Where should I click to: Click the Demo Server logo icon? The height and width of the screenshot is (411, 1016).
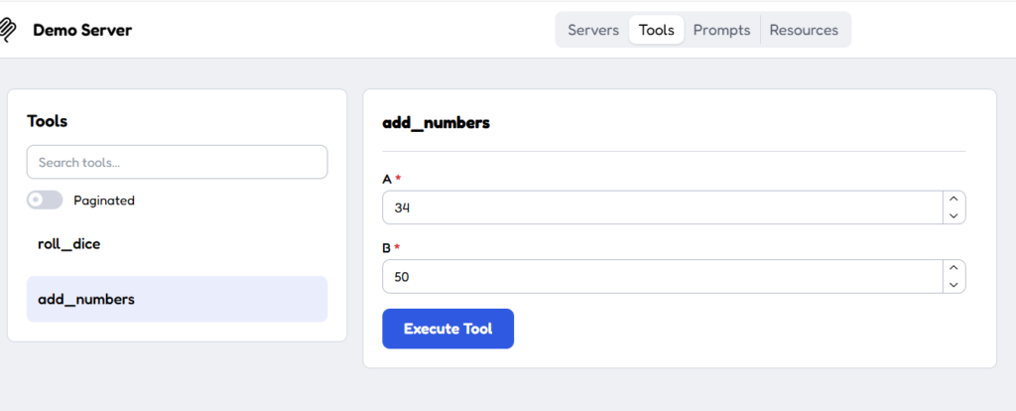(x=7, y=30)
